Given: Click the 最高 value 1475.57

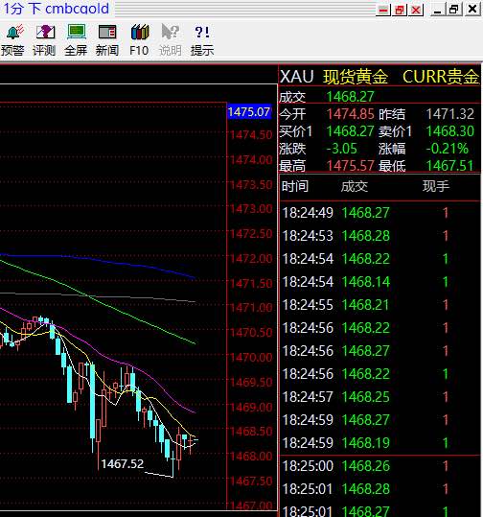Looking at the screenshot, I should 350,166.
